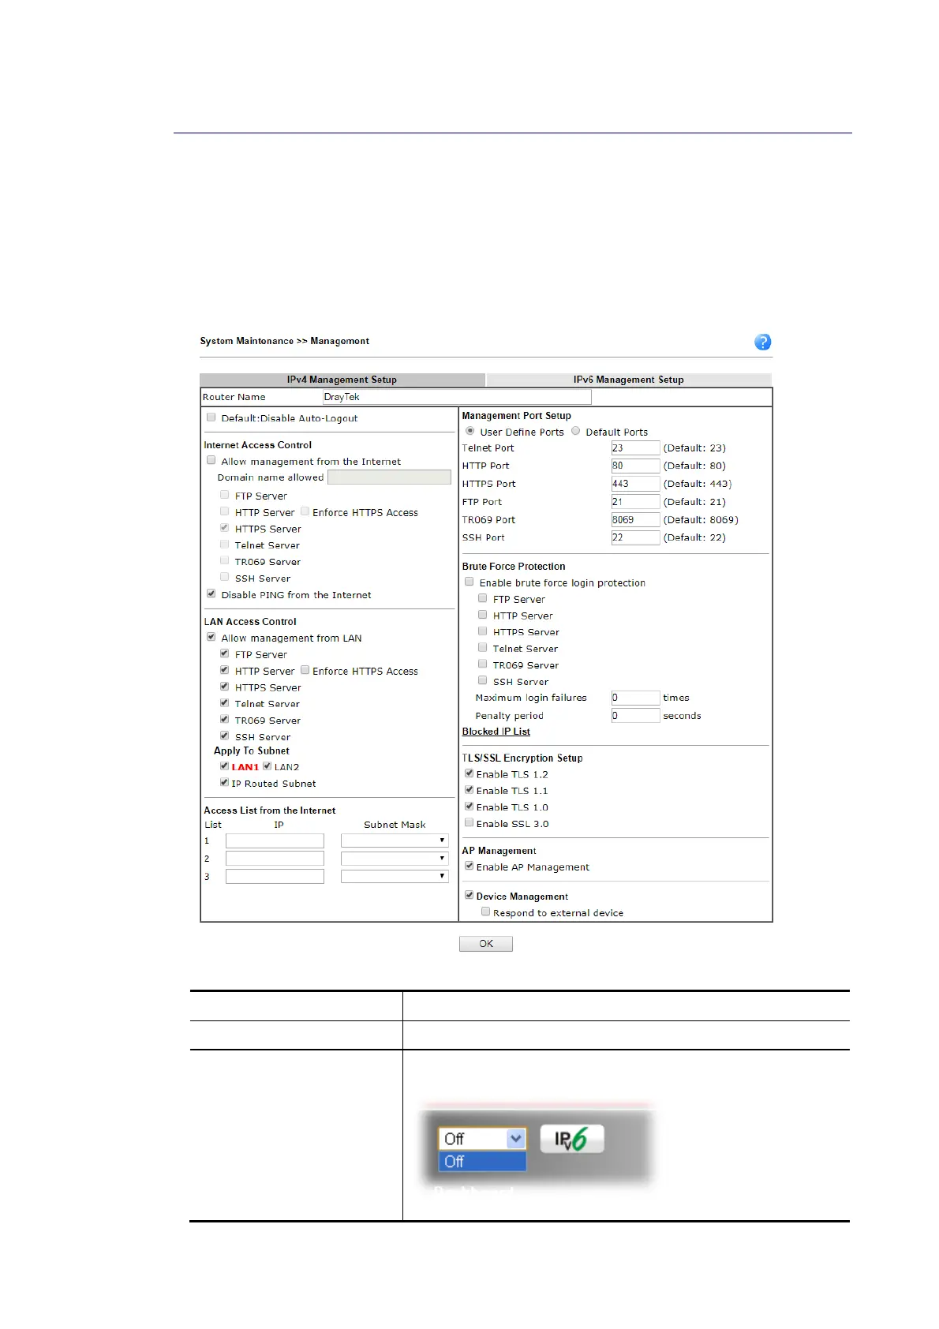Toggle IP Routed Subnet checkbox
Screen dimensions: 939x1329
(x=224, y=782)
